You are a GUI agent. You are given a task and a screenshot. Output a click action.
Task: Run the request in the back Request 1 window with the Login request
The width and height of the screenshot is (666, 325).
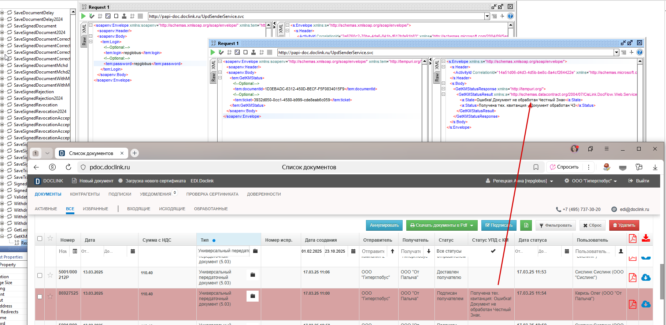pyautogui.click(x=83, y=16)
